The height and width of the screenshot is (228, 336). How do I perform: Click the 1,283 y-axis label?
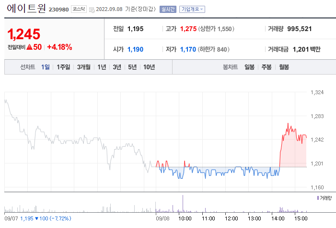click(317, 116)
